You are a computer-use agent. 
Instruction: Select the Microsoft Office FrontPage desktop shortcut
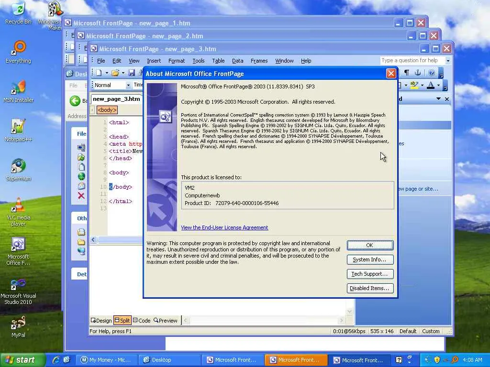[x=19, y=251]
